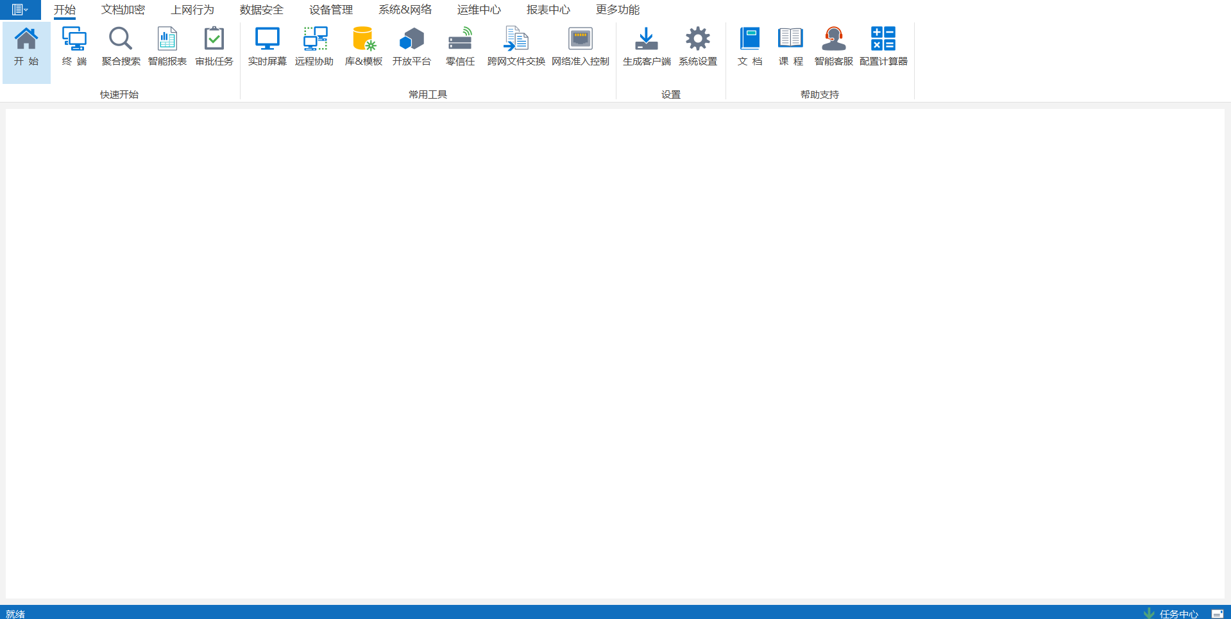Screen dimensions: 1231x619
Task: Expand the application menu dropdown button
Action: (20, 10)
